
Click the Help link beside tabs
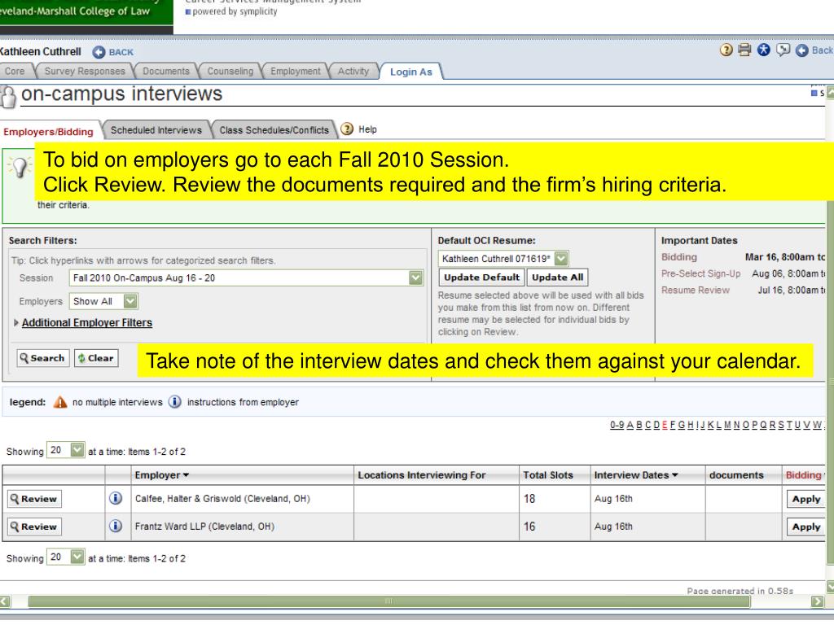[367, 129]
